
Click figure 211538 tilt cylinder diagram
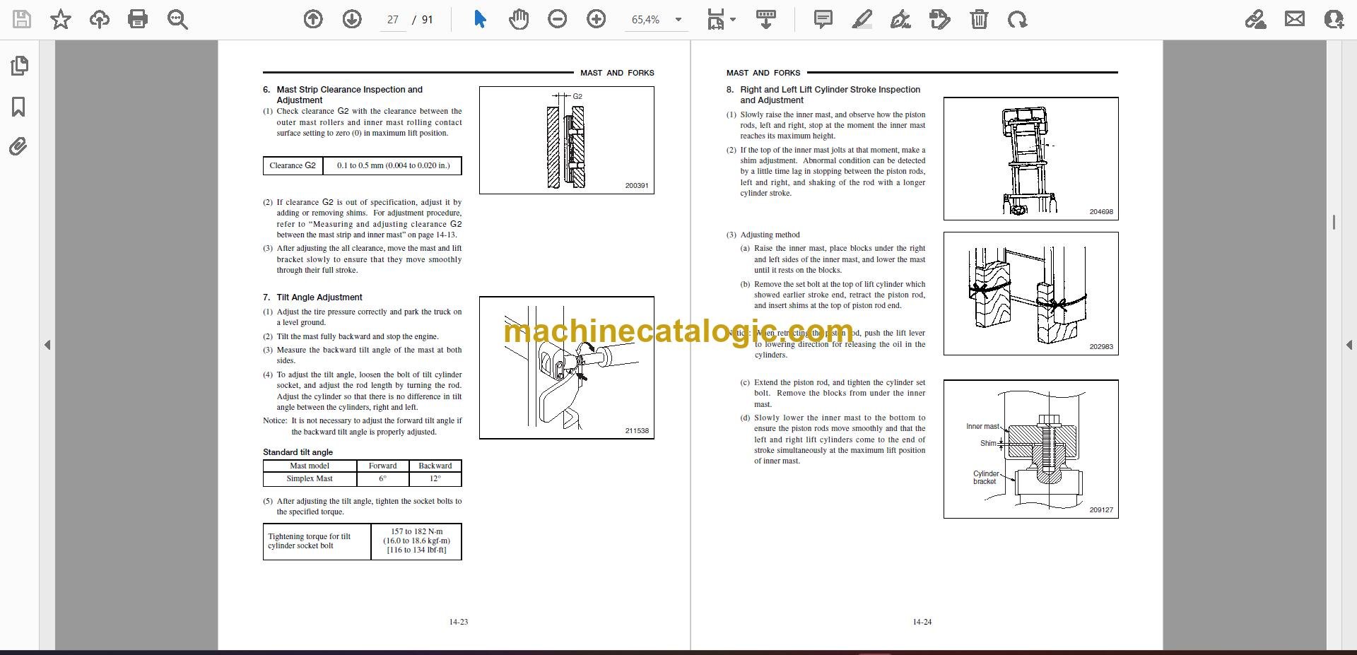pyautogui.click(x=567, y=367)
